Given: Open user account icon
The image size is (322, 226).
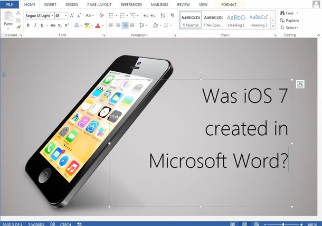Looking at the screenshot, I should 316,4.
